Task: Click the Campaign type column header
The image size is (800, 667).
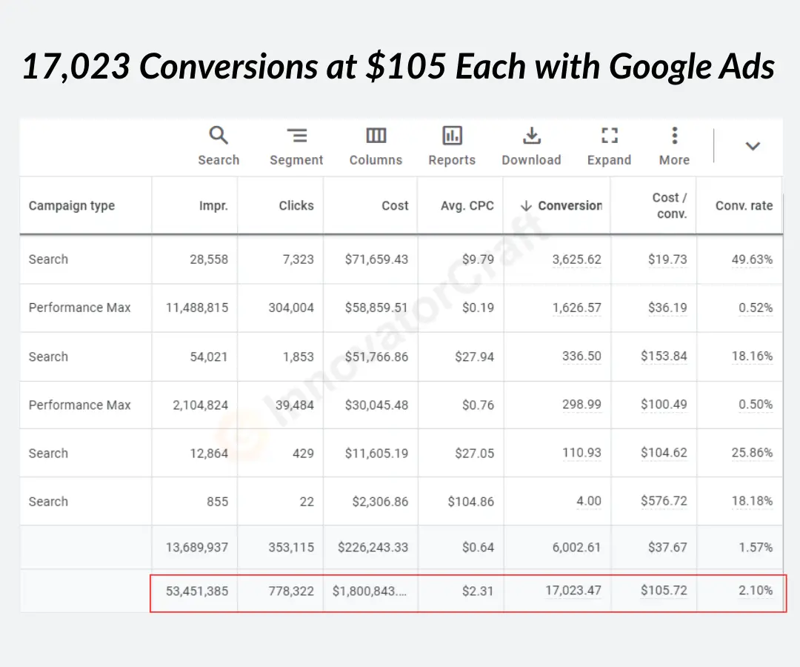Action: click(x=72, y=206)
